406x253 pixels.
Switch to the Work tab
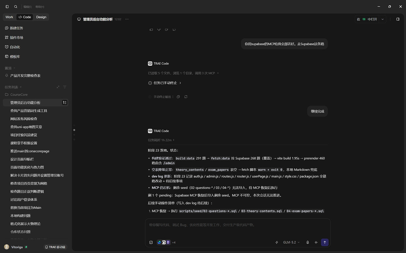click(9, 17)
